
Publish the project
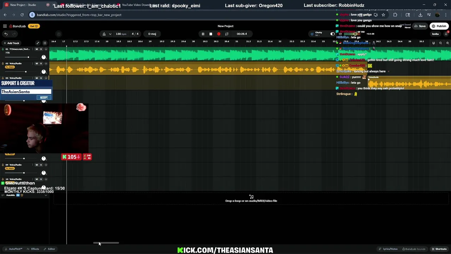point(439,26)
